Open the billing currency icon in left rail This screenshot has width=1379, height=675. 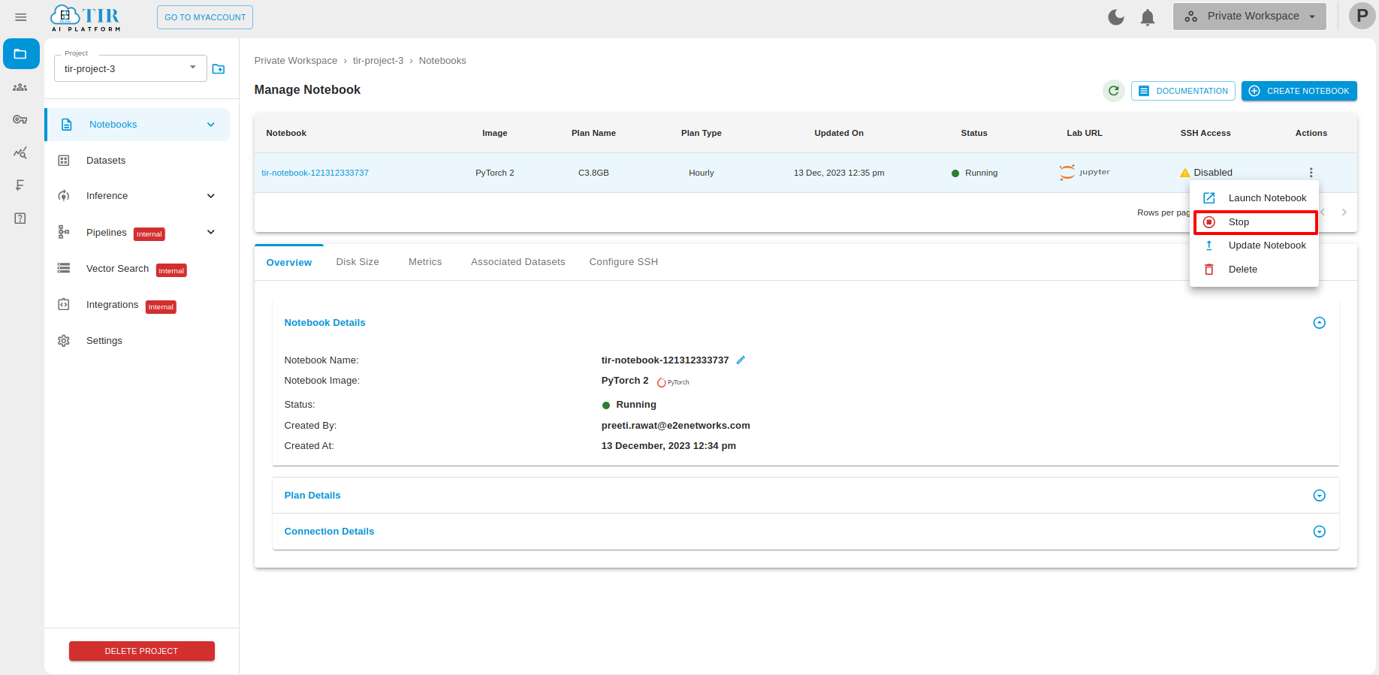[x=20, y=185]
